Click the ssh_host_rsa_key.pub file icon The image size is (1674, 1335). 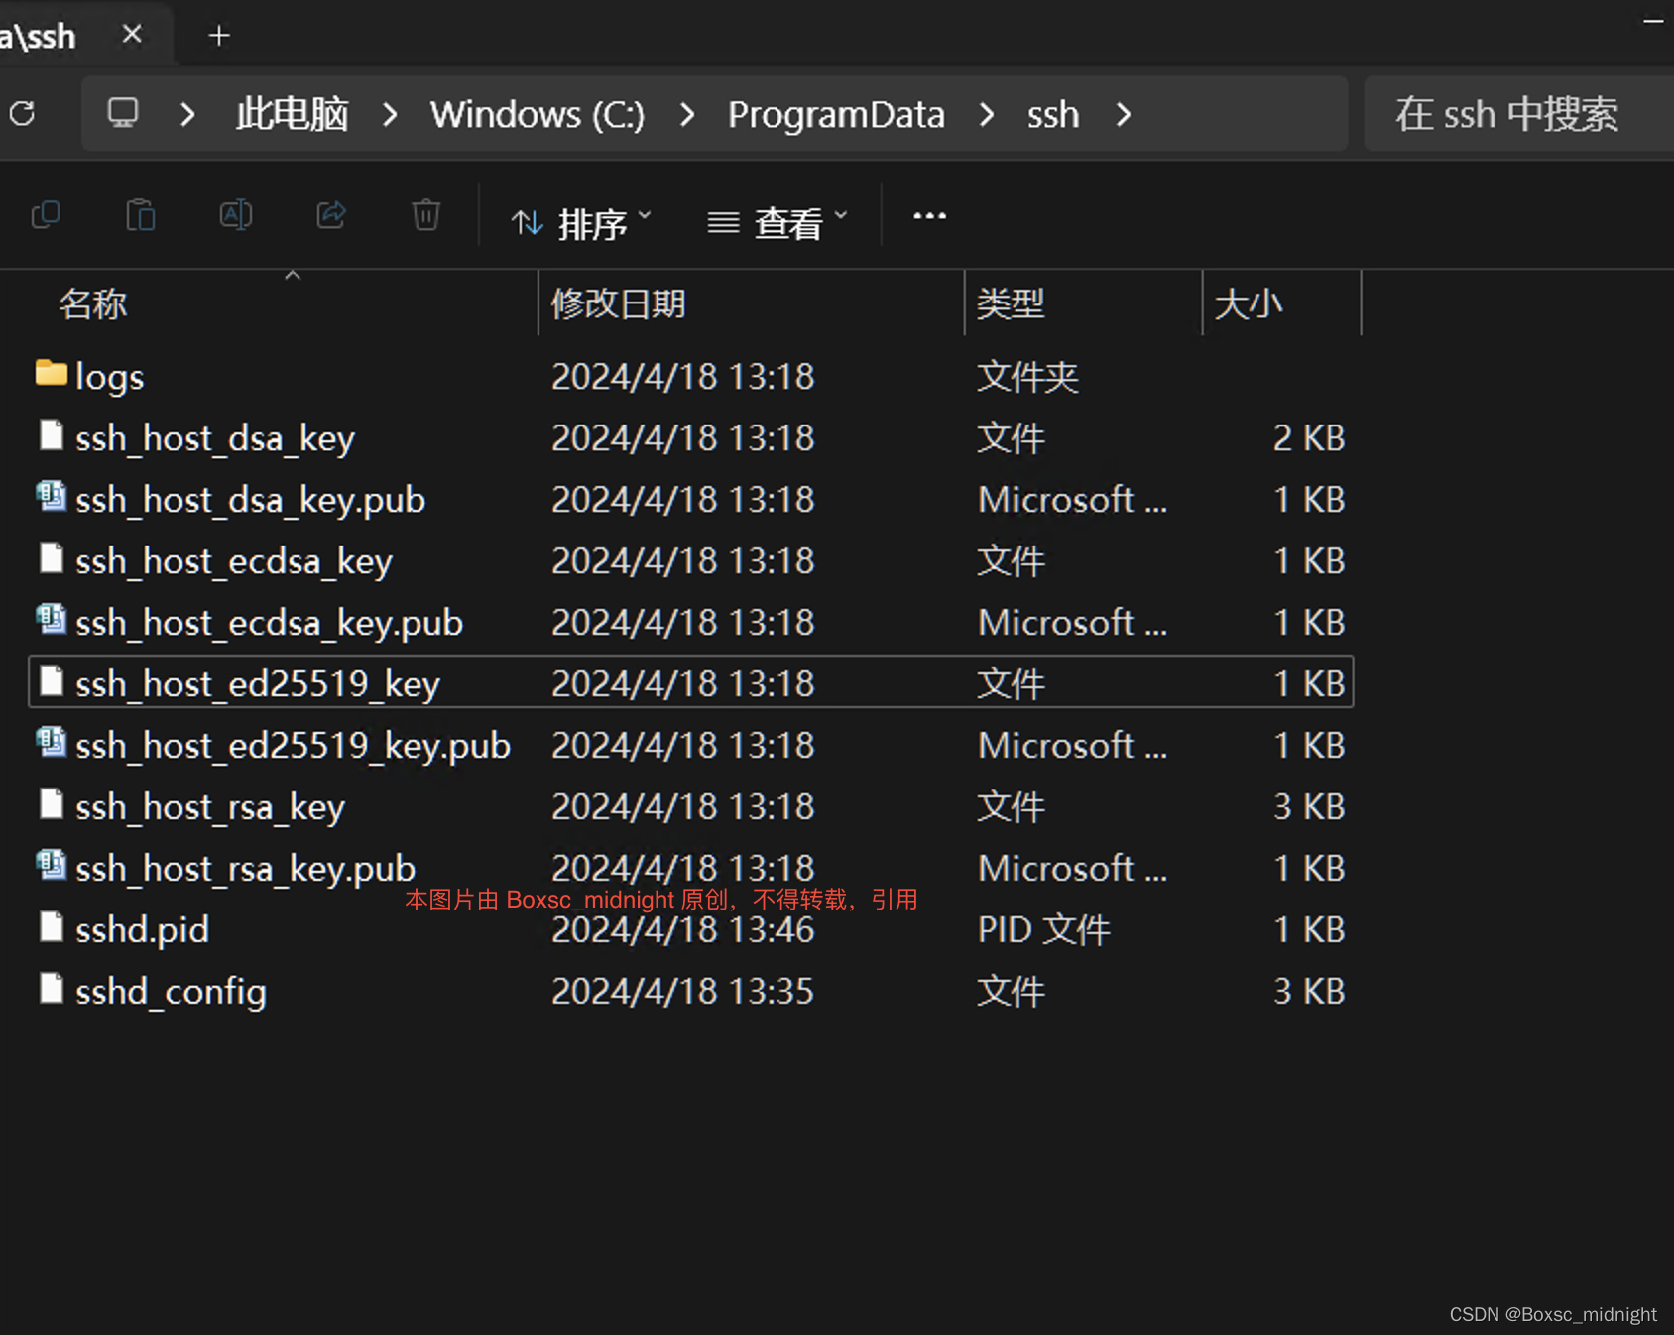click(52, 866)
